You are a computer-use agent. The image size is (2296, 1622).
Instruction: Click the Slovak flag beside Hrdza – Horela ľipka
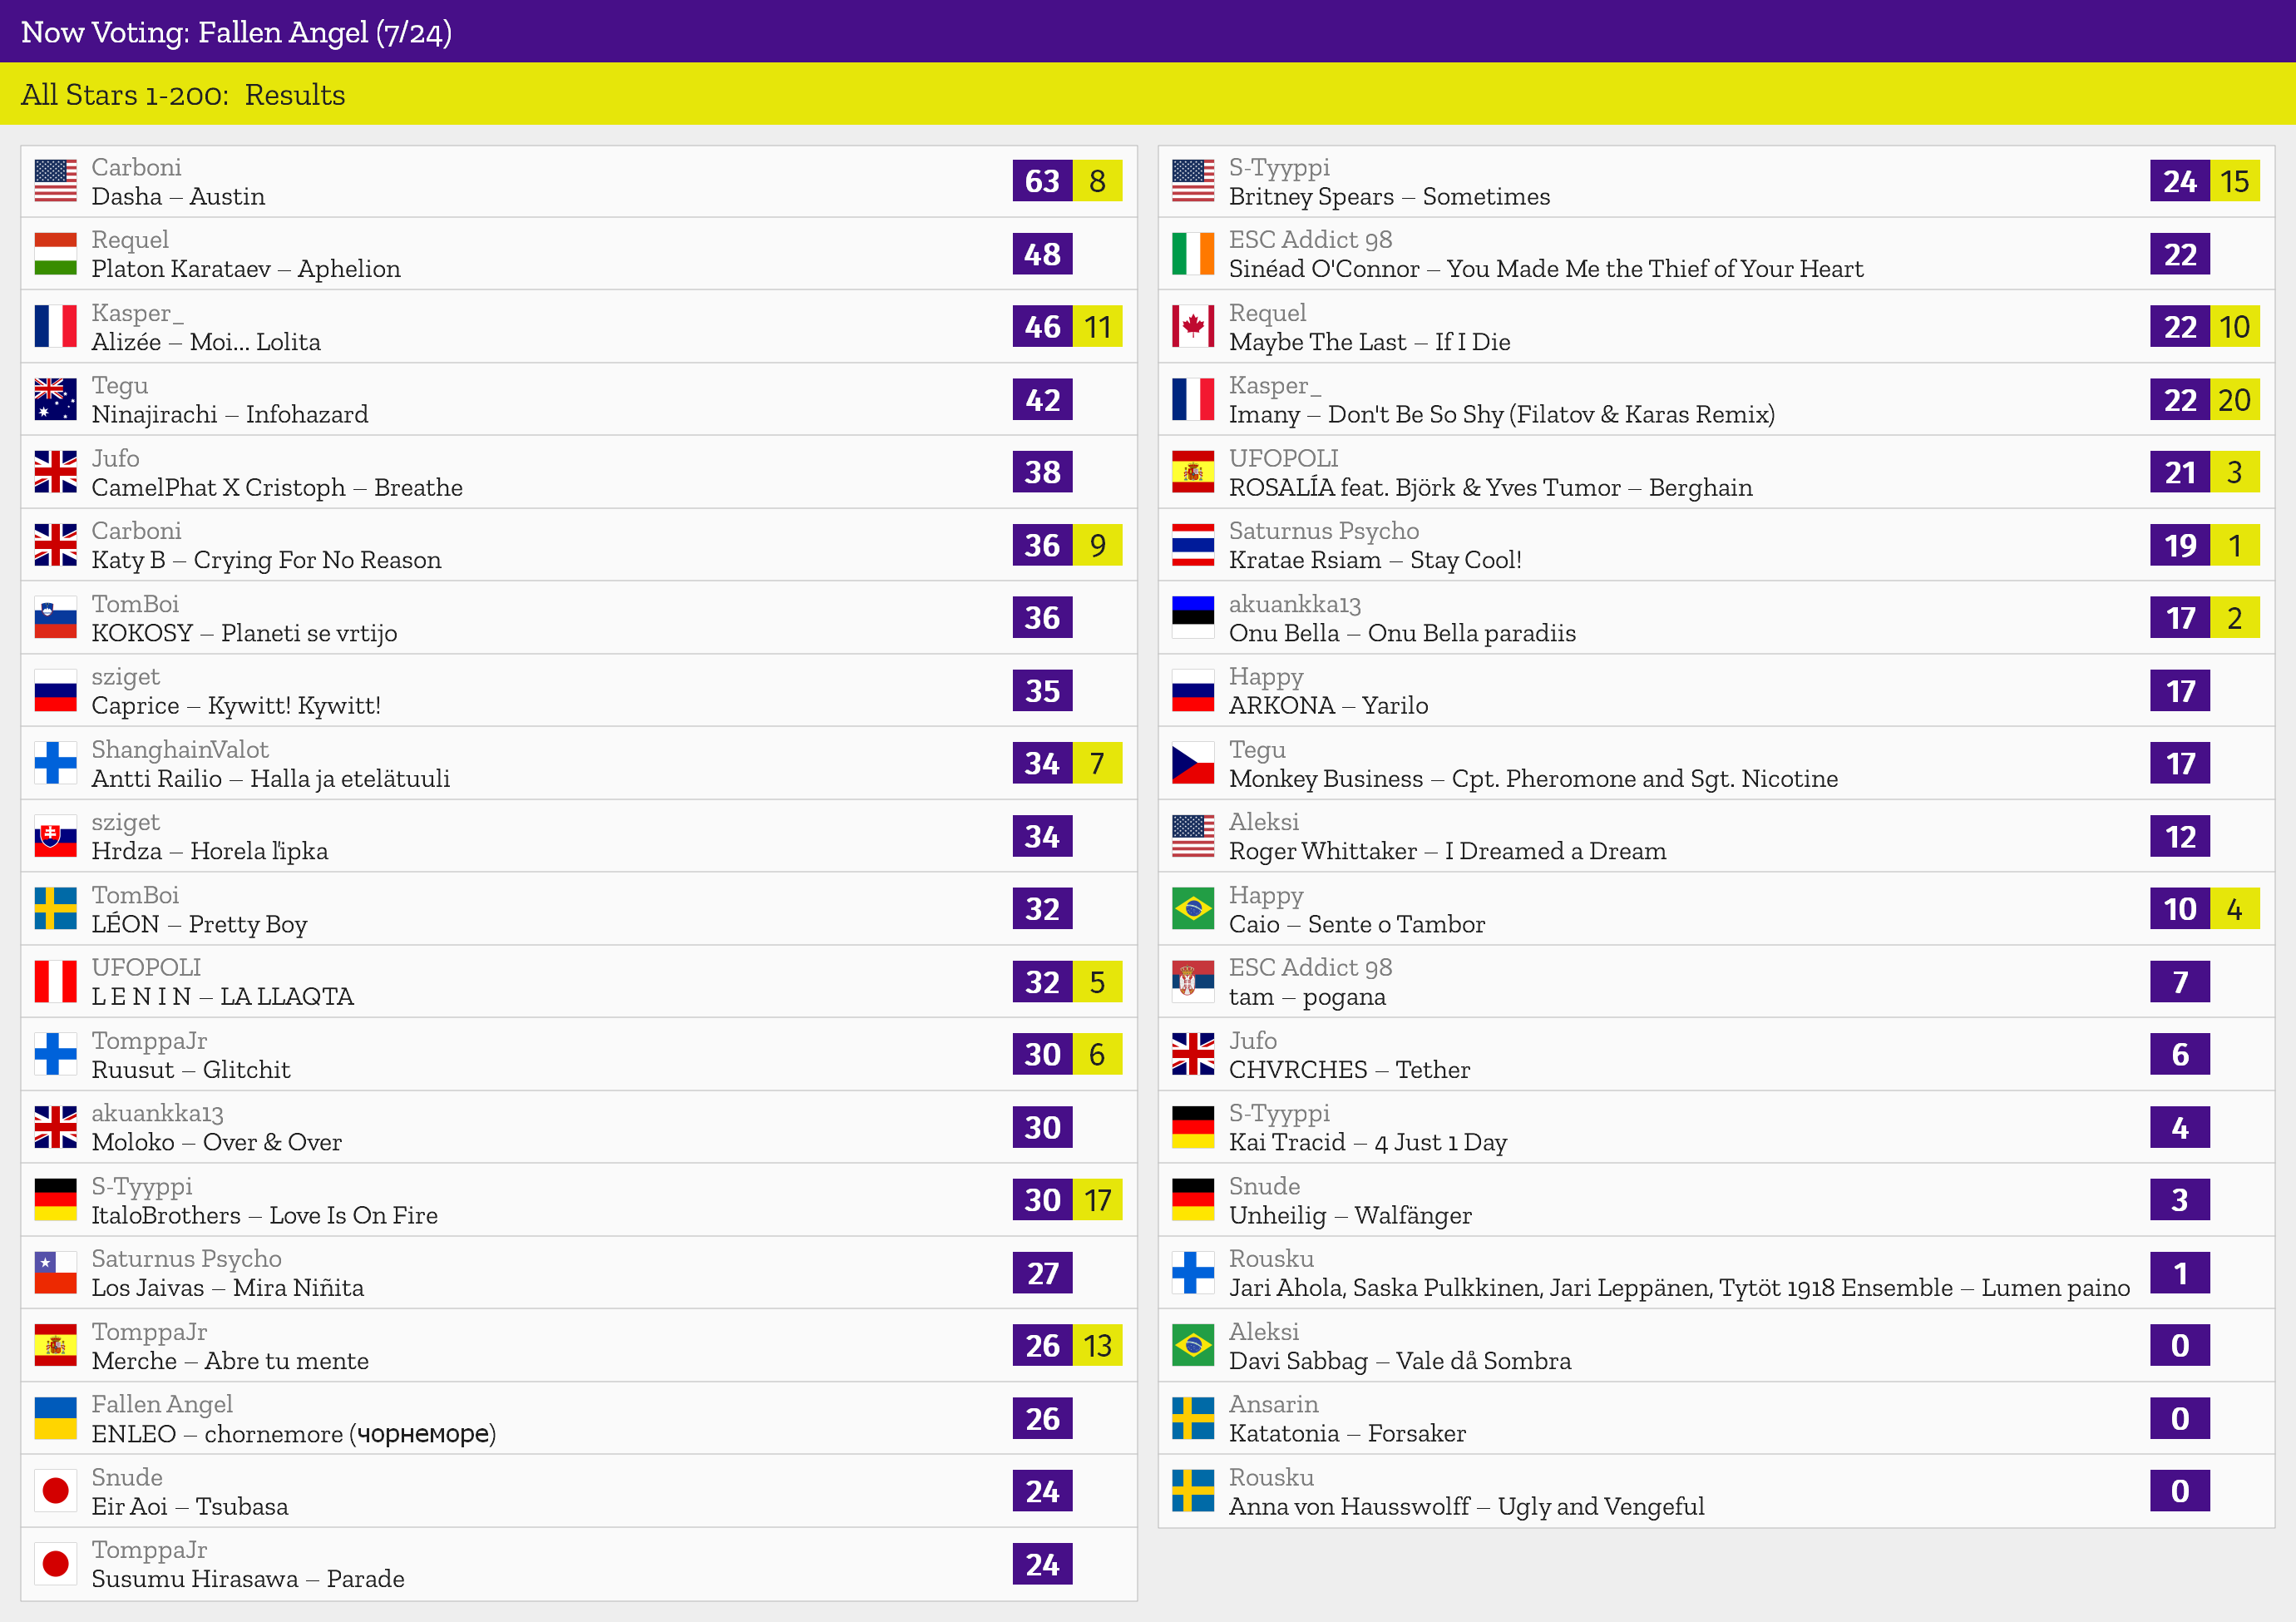tap(55, 836)
